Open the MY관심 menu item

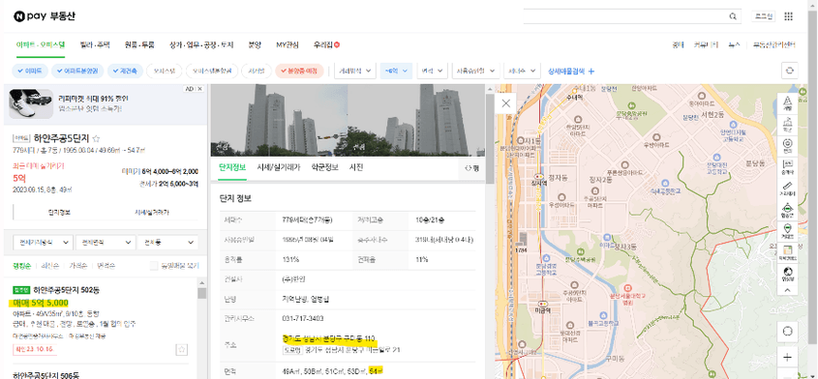pos(288,45)
